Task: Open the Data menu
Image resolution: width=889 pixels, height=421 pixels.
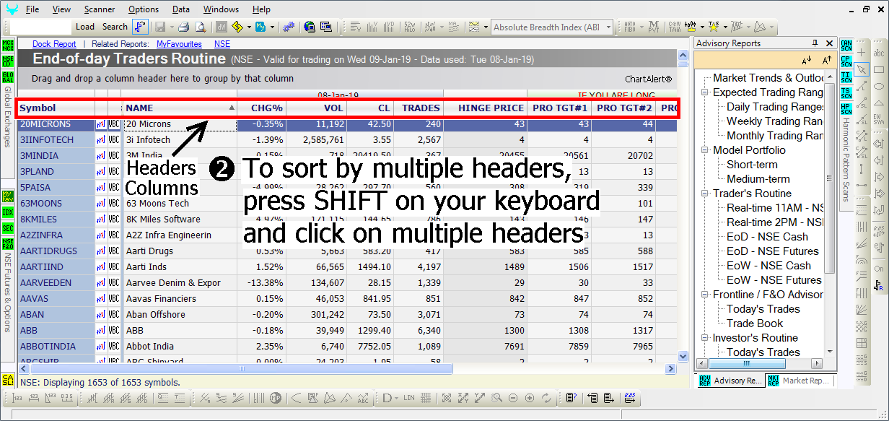Action: click(181, 9)
